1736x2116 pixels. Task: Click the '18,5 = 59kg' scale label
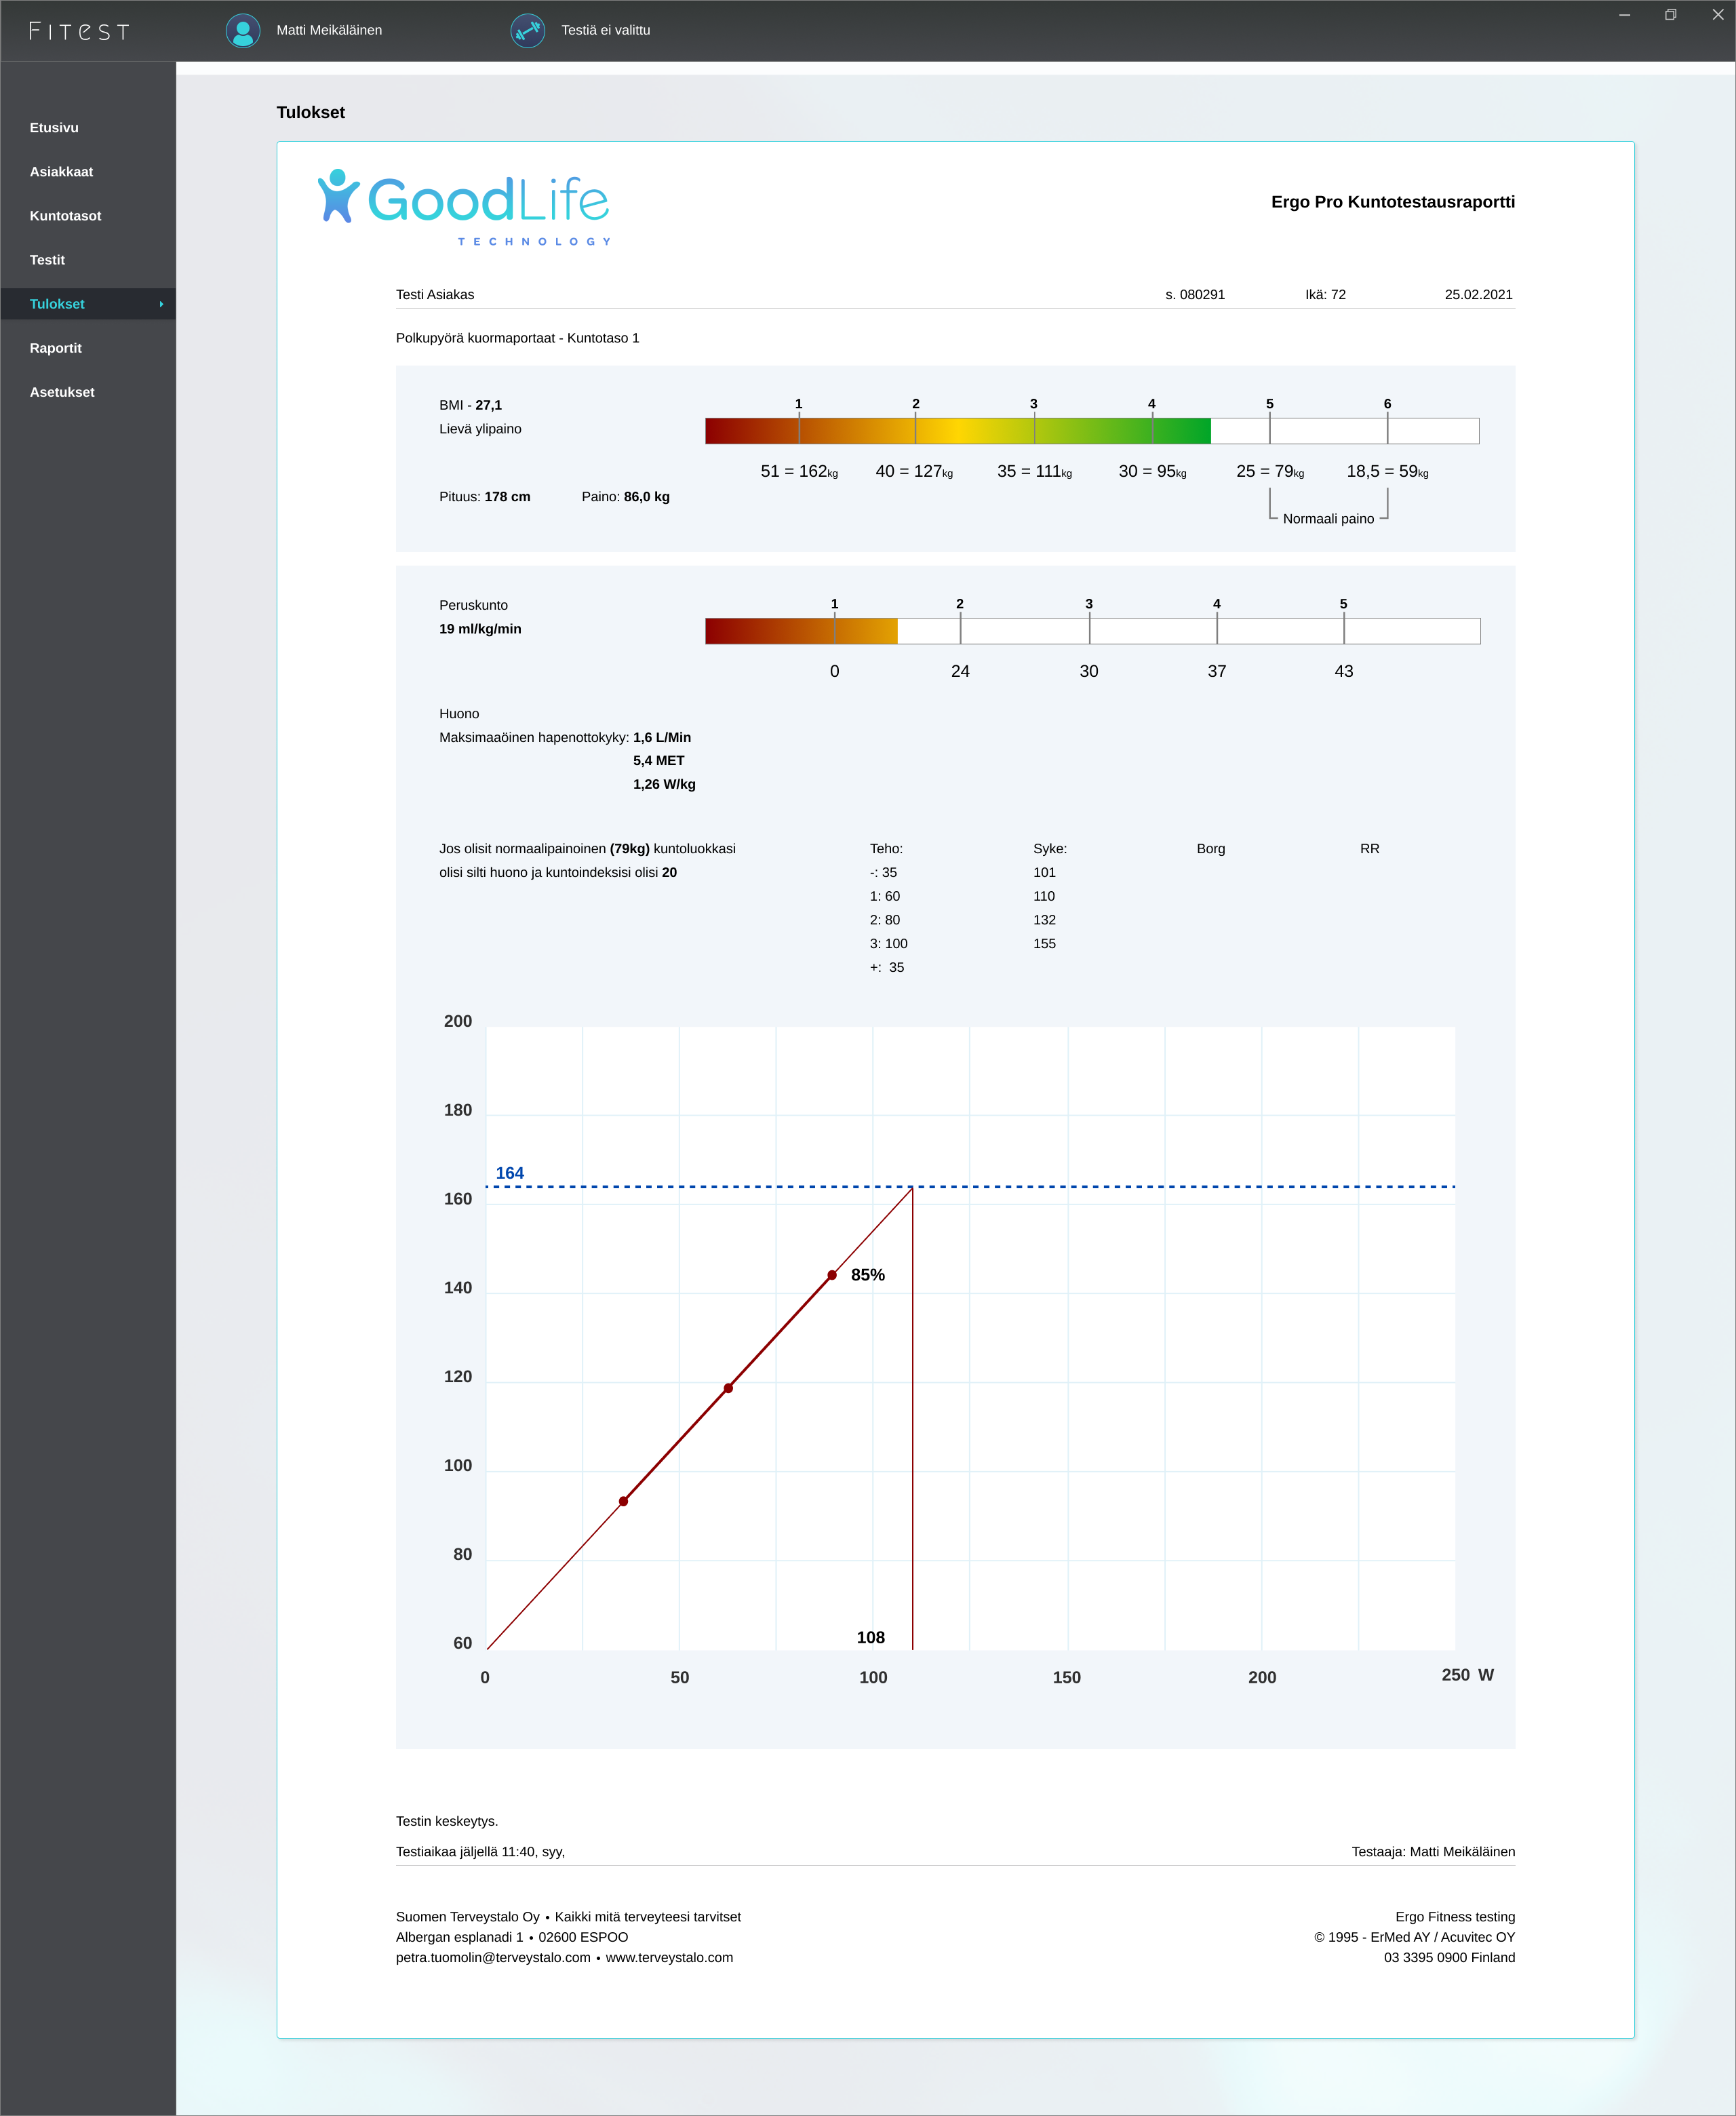tap(1387, 471)
